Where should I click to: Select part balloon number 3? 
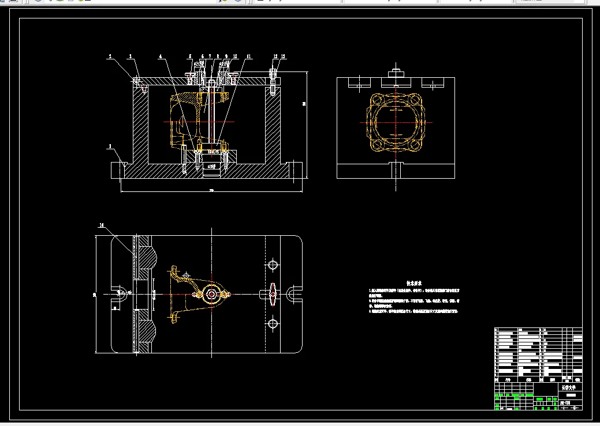coord(131,56)
